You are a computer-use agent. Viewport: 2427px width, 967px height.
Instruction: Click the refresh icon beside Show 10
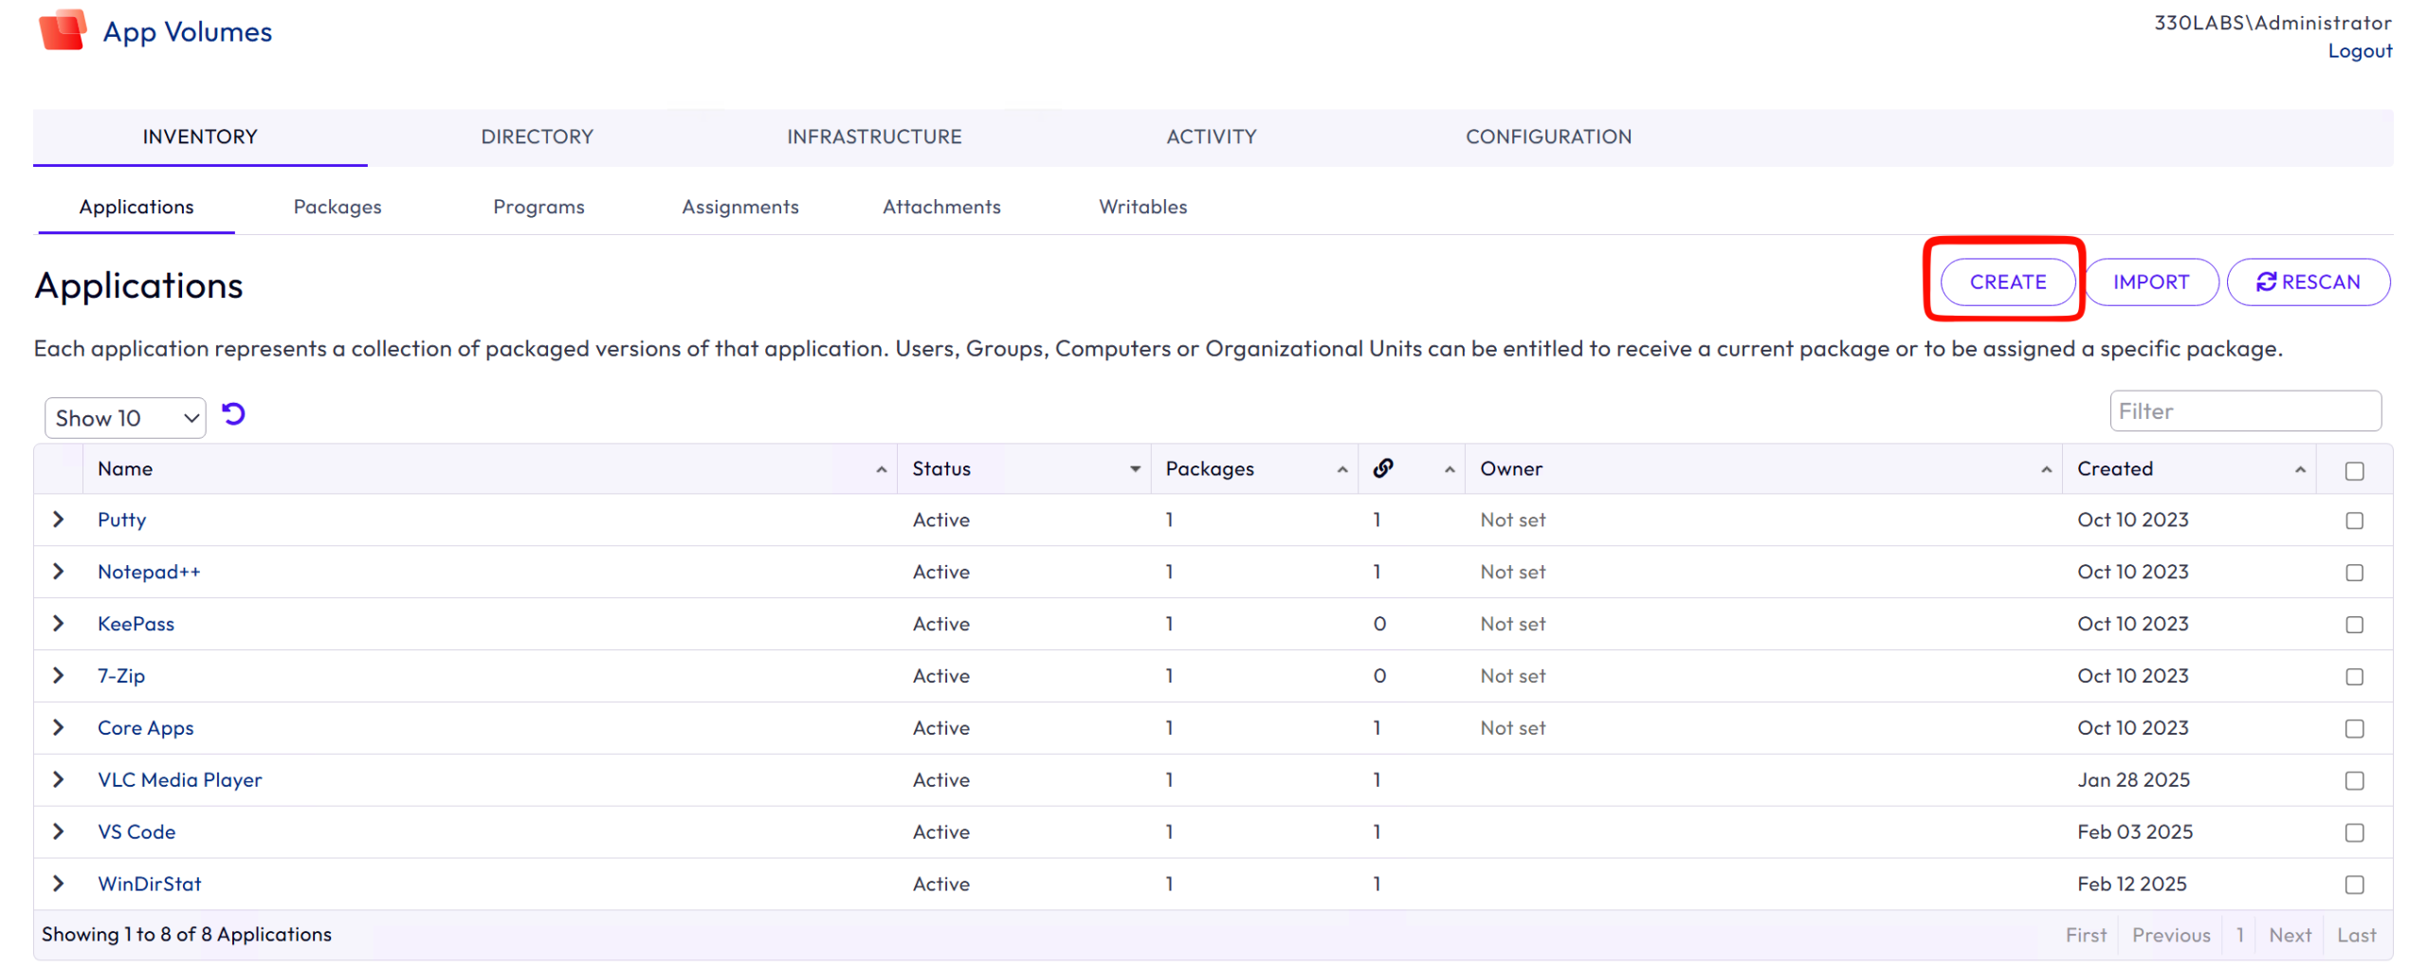tap(233, 414)
